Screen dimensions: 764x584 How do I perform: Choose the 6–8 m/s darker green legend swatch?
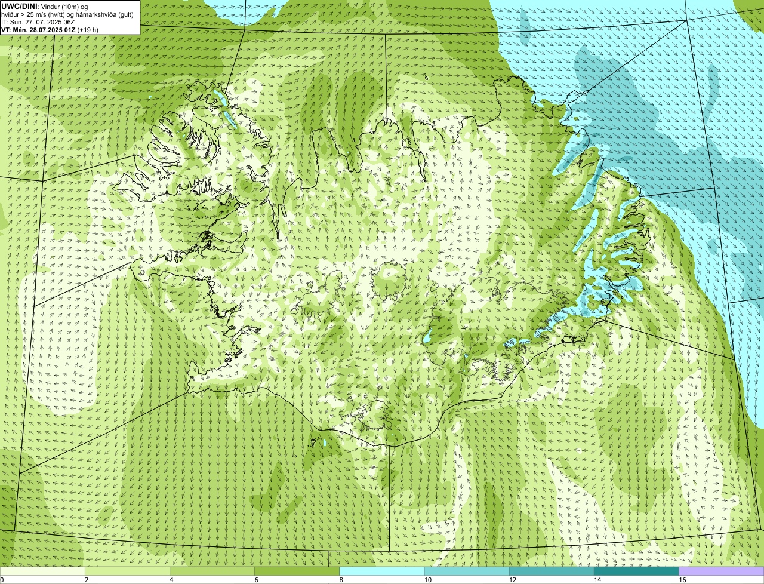click(x=297, y=571)
